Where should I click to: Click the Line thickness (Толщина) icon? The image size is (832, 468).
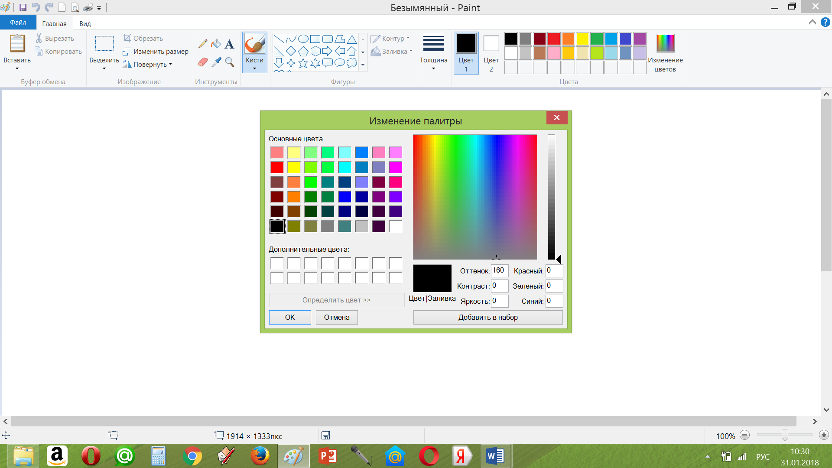click(433, 42)
